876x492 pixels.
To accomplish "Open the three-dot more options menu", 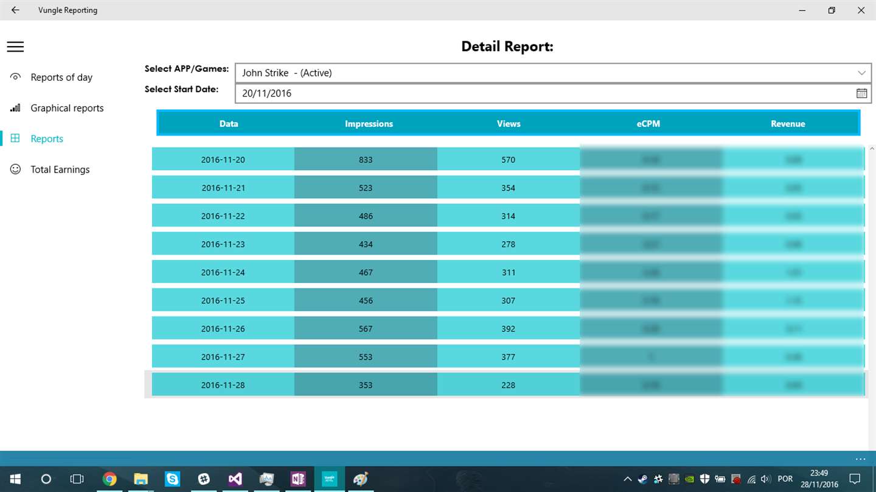I will pyautogui.click(x=860, y=459).
